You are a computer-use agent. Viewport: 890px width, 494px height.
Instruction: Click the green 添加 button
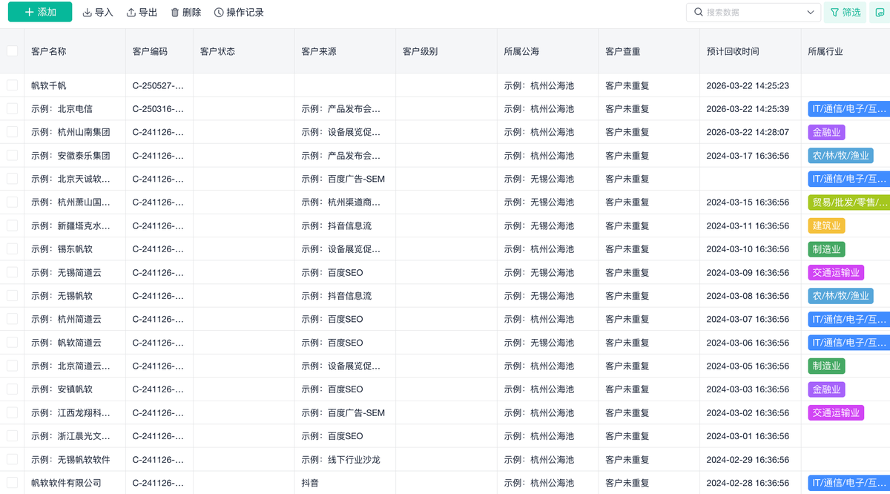[40, 12]
